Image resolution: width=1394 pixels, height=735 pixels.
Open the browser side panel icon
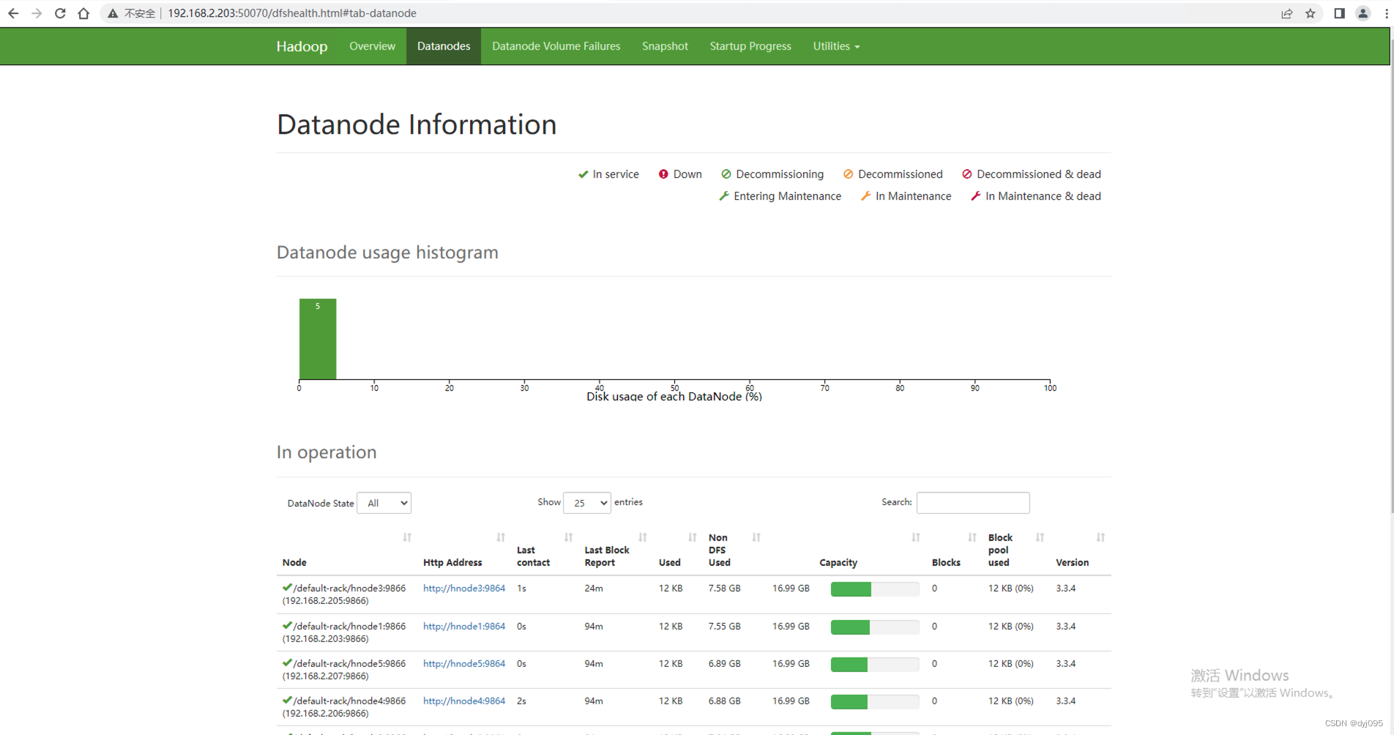click(x=1339, y=13)
